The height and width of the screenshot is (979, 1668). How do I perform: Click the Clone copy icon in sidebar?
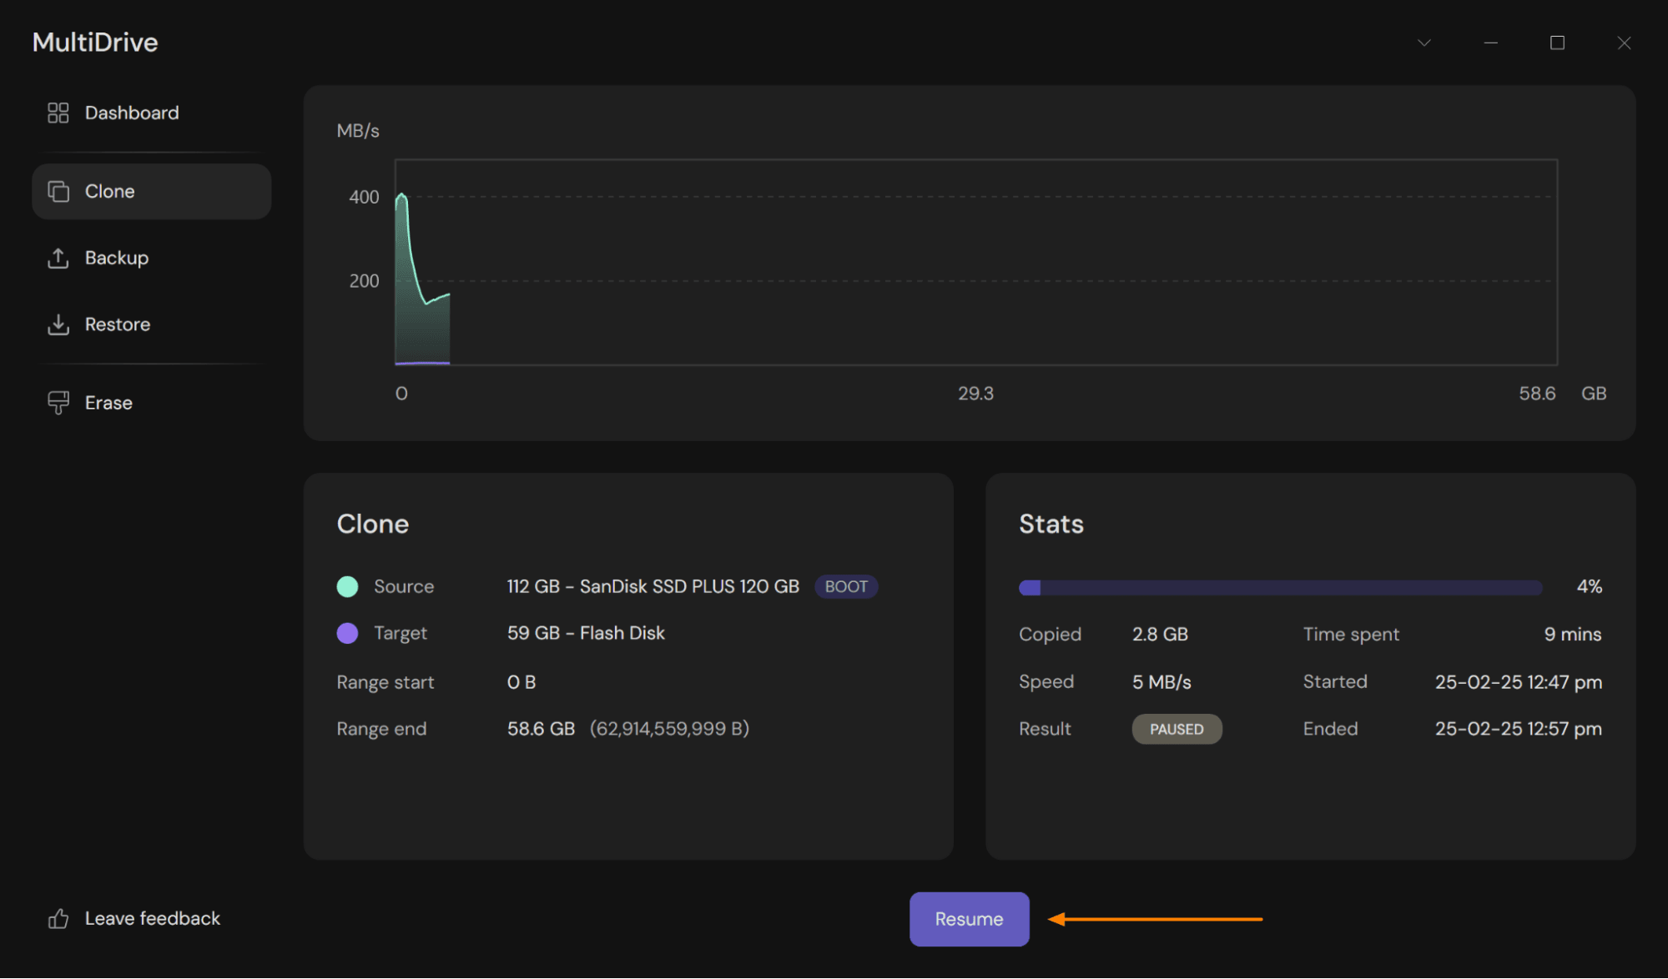pyautogui.click(x=58, y=191)
